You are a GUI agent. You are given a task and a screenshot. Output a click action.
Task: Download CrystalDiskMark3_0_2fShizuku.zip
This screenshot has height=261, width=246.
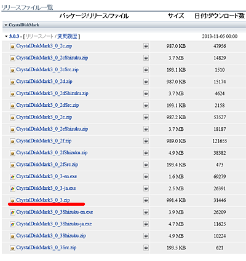[52, 153]
